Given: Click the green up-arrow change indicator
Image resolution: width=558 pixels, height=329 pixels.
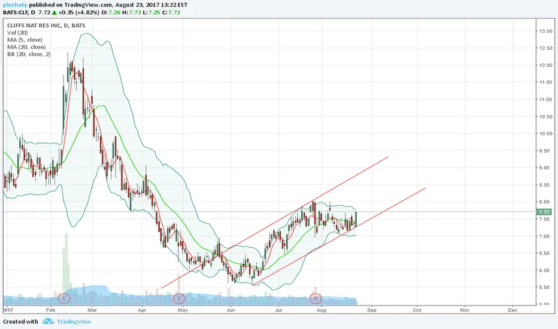Looking at the screenshot, I should (54, 13).
